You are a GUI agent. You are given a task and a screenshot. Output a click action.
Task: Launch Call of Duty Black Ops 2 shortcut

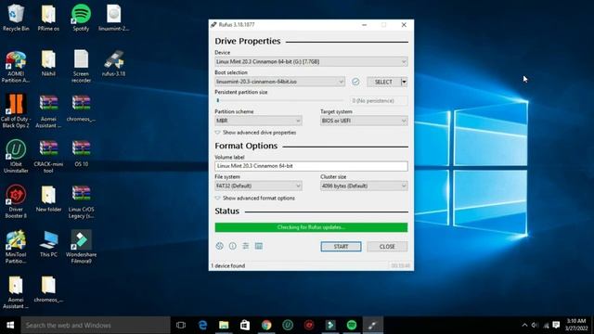(16, 111)
